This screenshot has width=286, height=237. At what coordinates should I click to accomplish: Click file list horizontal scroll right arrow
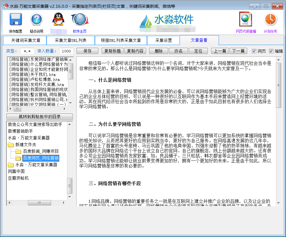(65, 109)
